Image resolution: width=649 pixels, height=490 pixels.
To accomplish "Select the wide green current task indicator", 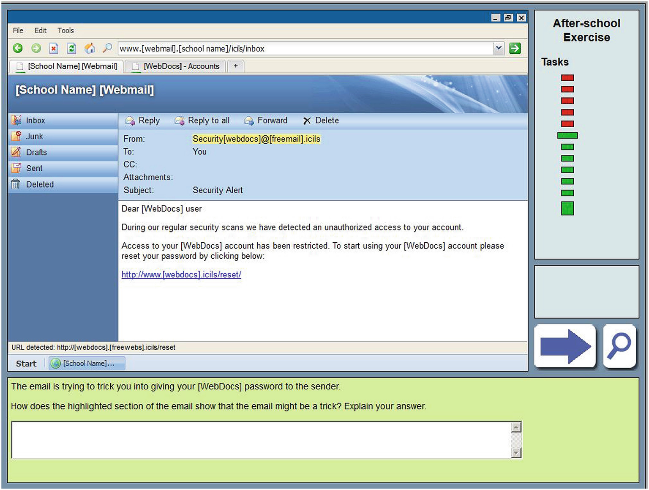I will 567,135.
